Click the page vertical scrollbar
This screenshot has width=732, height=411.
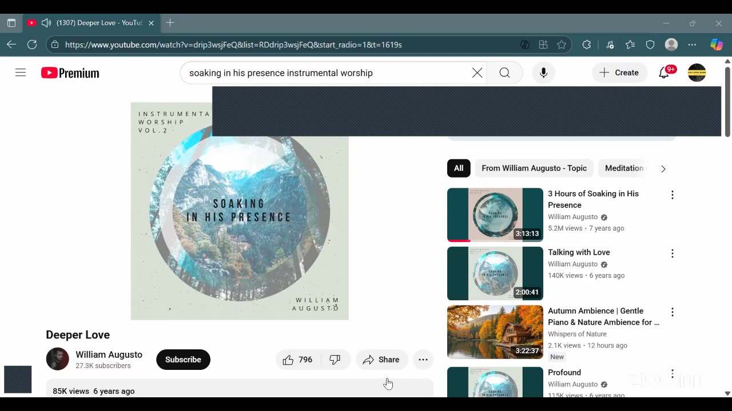coord(727,100)
